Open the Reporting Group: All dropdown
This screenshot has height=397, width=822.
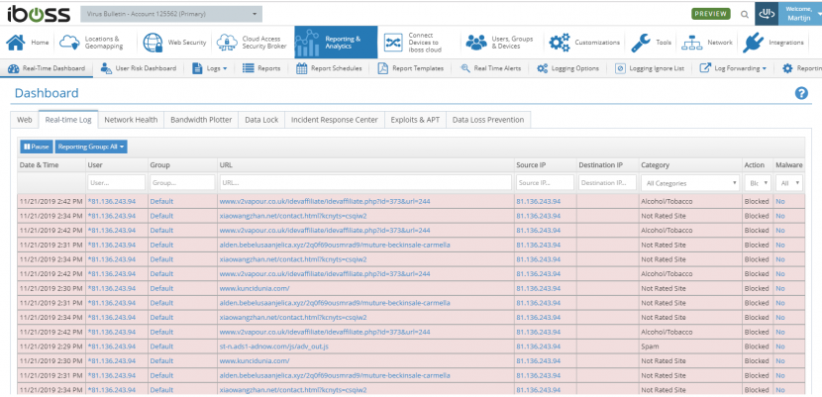pyautogui.click(x=91, y=147)
